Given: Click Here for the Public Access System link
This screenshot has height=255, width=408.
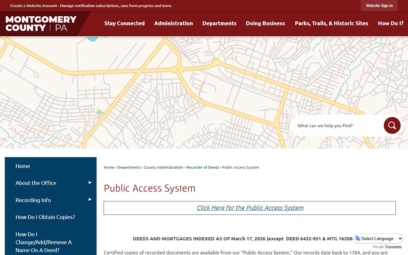Looking at the screenshot, I should tap(250, 208).
